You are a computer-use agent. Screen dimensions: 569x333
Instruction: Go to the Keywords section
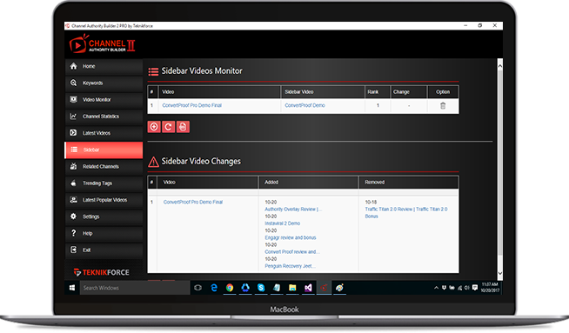(104, 83)
